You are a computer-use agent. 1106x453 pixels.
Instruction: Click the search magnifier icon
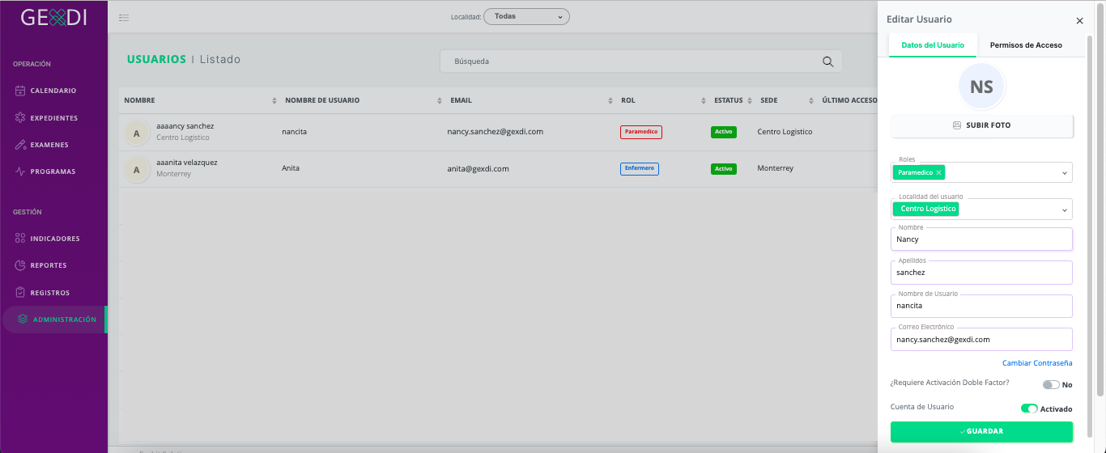pyautogui.click(x=827, y=61)
